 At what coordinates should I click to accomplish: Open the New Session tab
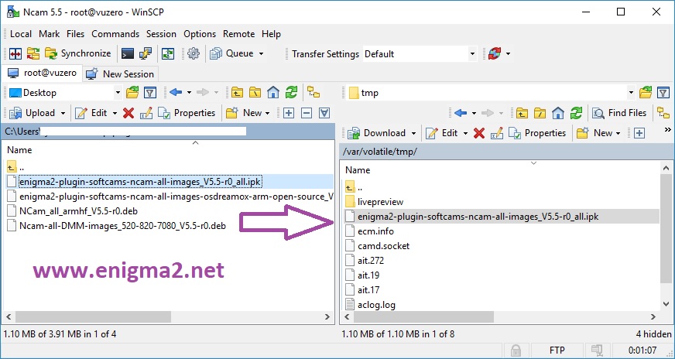click(120, 74)
